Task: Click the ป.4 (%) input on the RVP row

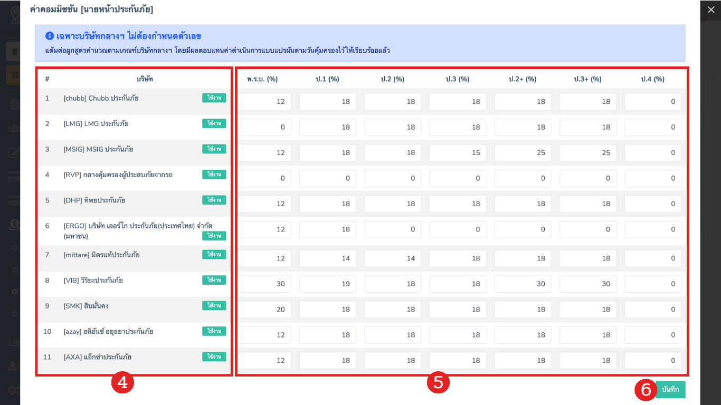Action: pyautogui.click(x=653, y=178)
